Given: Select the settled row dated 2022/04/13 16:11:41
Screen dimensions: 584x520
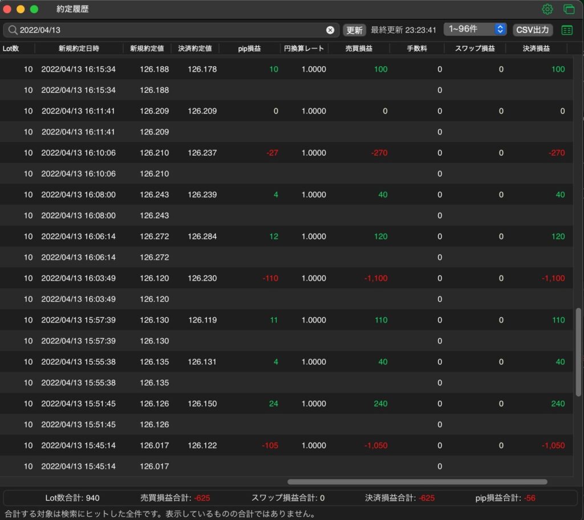Looking at the screenshot, I should (286, 111).
